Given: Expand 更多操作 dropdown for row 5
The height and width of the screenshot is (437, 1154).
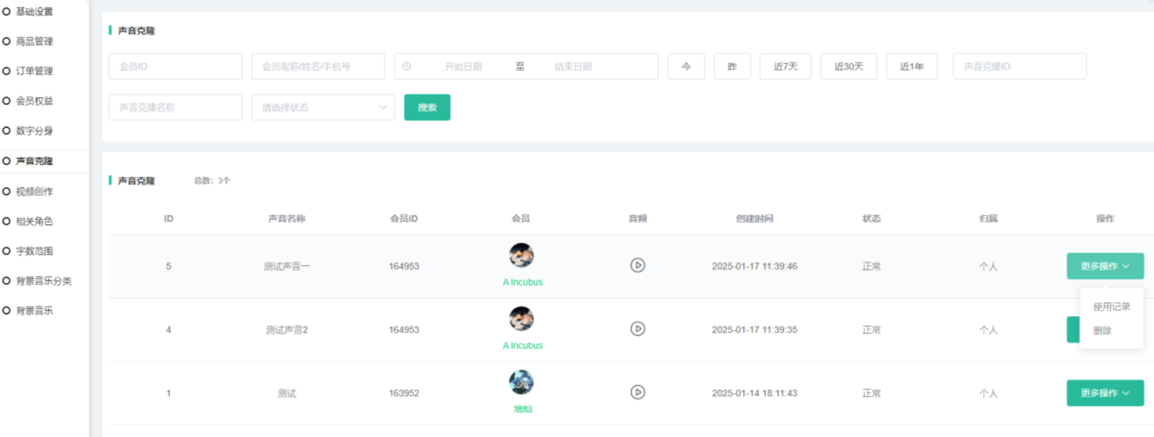Looking at the screenshot, I should click(1105, 266).
